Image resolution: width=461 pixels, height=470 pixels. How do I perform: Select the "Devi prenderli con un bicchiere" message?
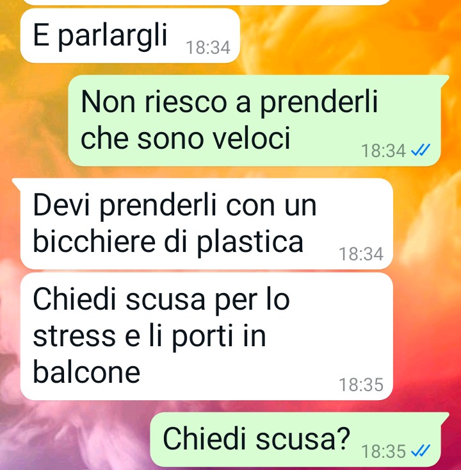[207, 224]
